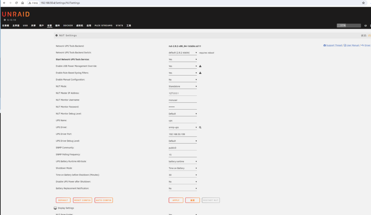The width and height of the screenshot is (371, 215).
Task: Click the APPLY button
Action: click(176, 200)
